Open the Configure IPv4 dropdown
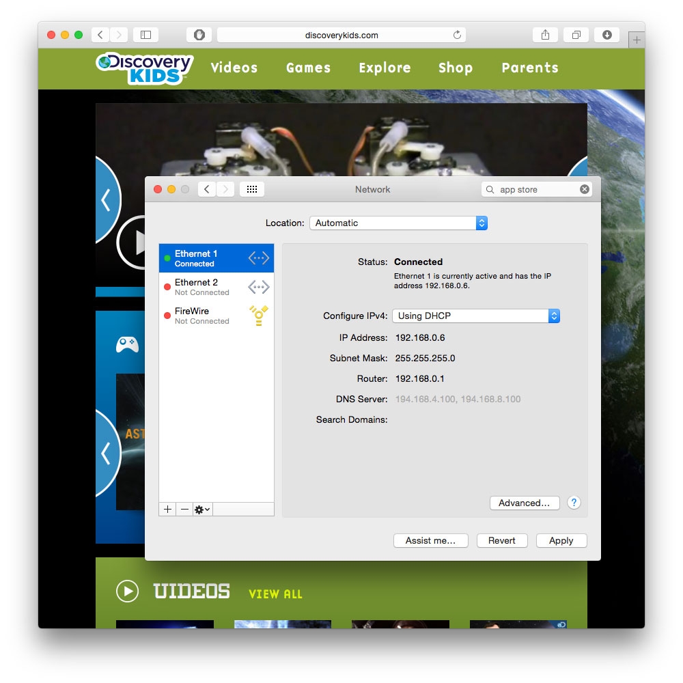 click(x=475, y=316)
